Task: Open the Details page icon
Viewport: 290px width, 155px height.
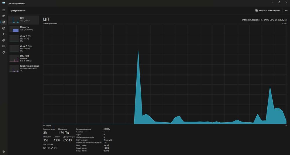Action: [x=3, y=46]
